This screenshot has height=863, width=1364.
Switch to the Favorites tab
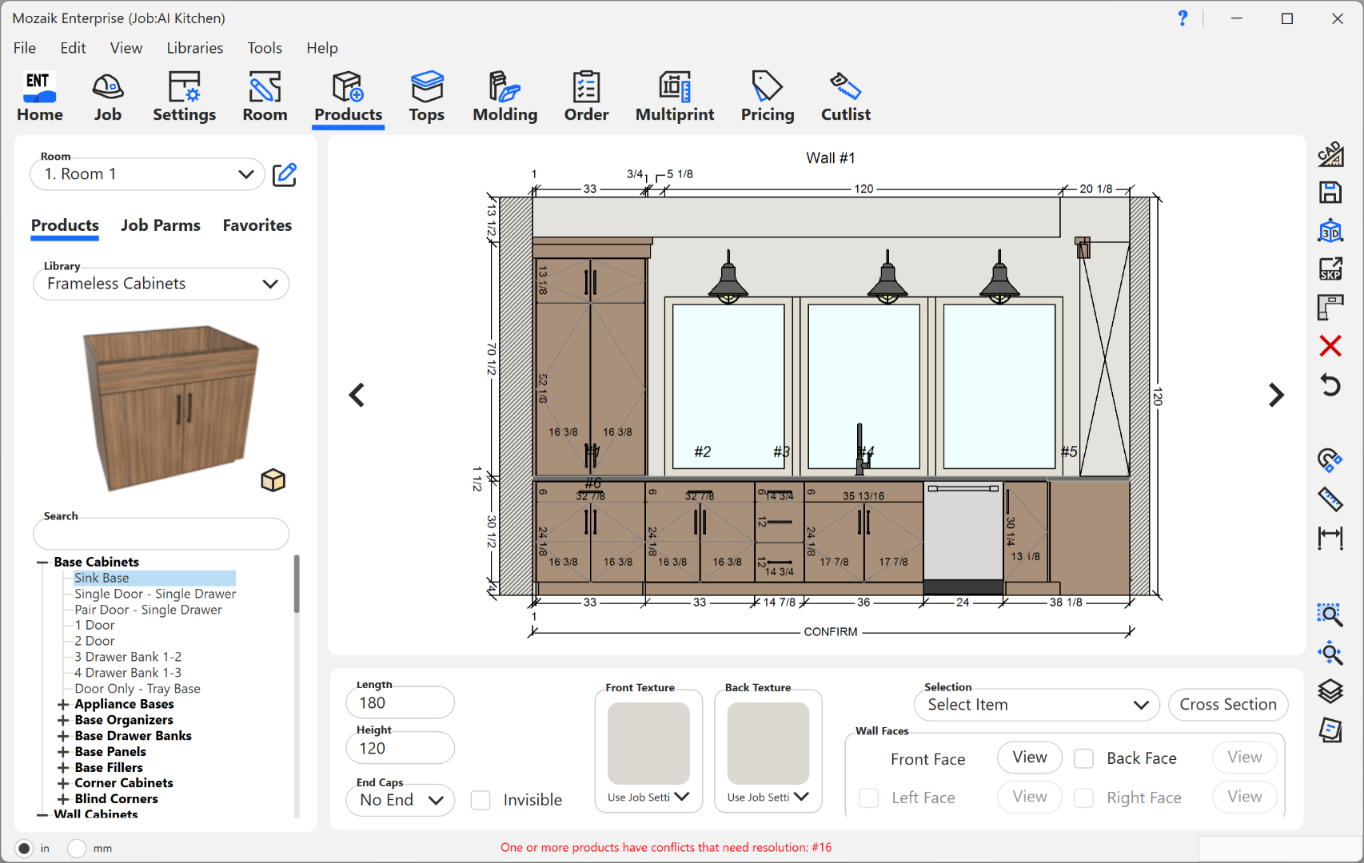(x=257, y=225)
